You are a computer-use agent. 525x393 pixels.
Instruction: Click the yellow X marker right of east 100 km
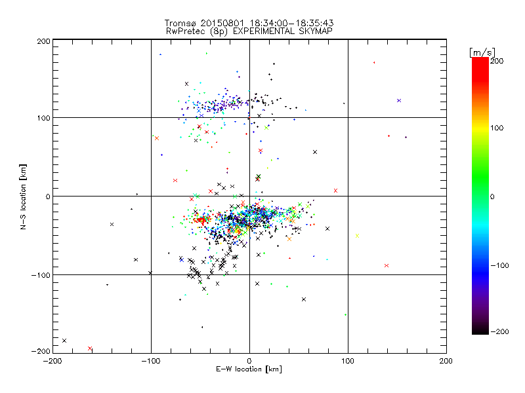tap(357, 236)
